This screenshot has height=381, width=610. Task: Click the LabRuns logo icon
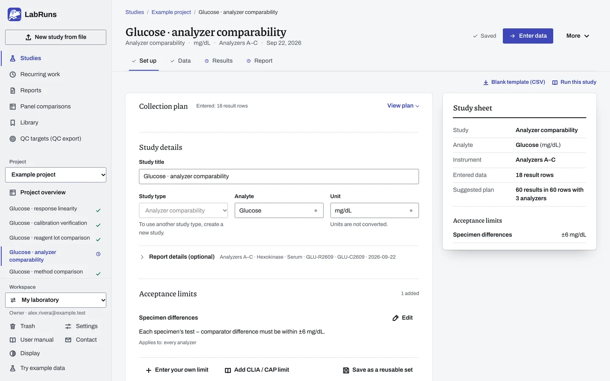point(14,14)
